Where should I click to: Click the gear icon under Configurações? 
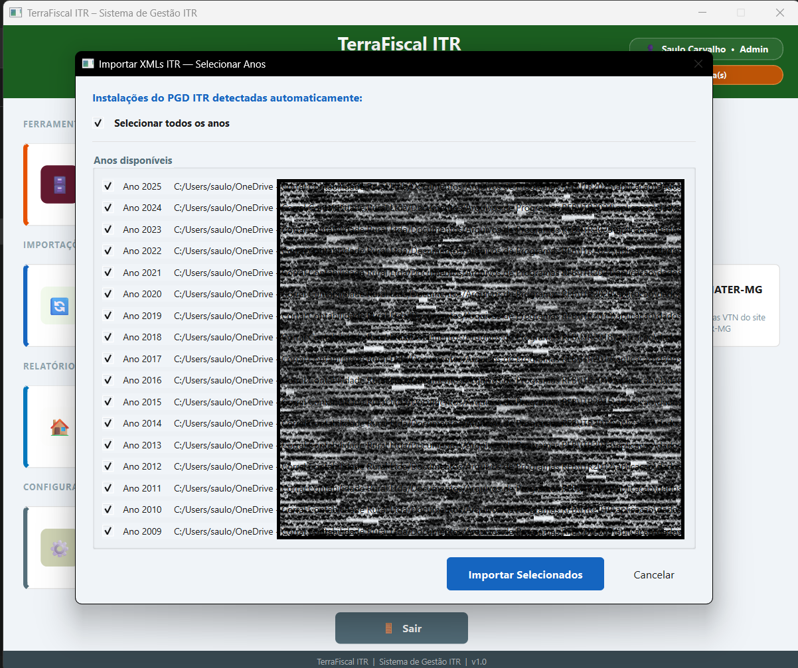coord(59,548)
